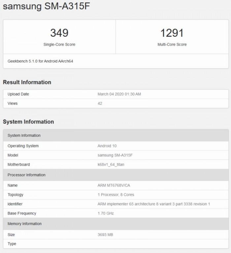Select the 'k68v1_64_titan' motherboard value
The width and height of the screenshot is (231, 253).
tap(111, 164)
